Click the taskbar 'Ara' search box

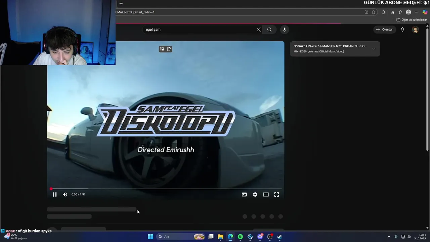pyautogui.click(x=181, y=237)
